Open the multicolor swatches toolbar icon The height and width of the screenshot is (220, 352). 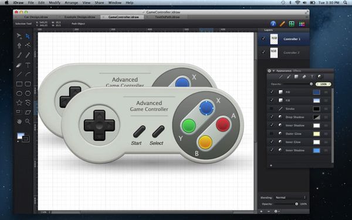click(x=302, y=24)
